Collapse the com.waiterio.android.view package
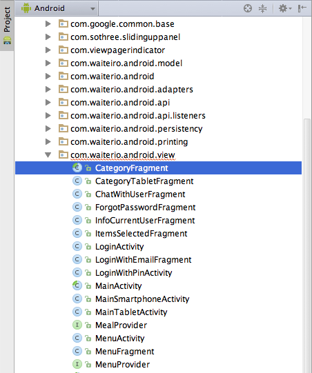Image resolution: width=312 pixels, height=373 pixels. coord(48,155)
